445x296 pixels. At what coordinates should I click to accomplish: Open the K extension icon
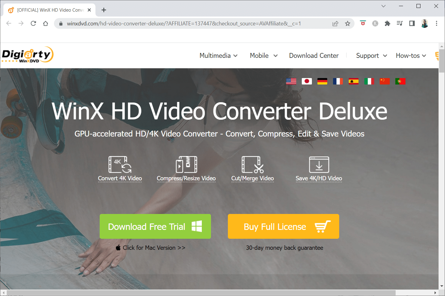[375, 24]
